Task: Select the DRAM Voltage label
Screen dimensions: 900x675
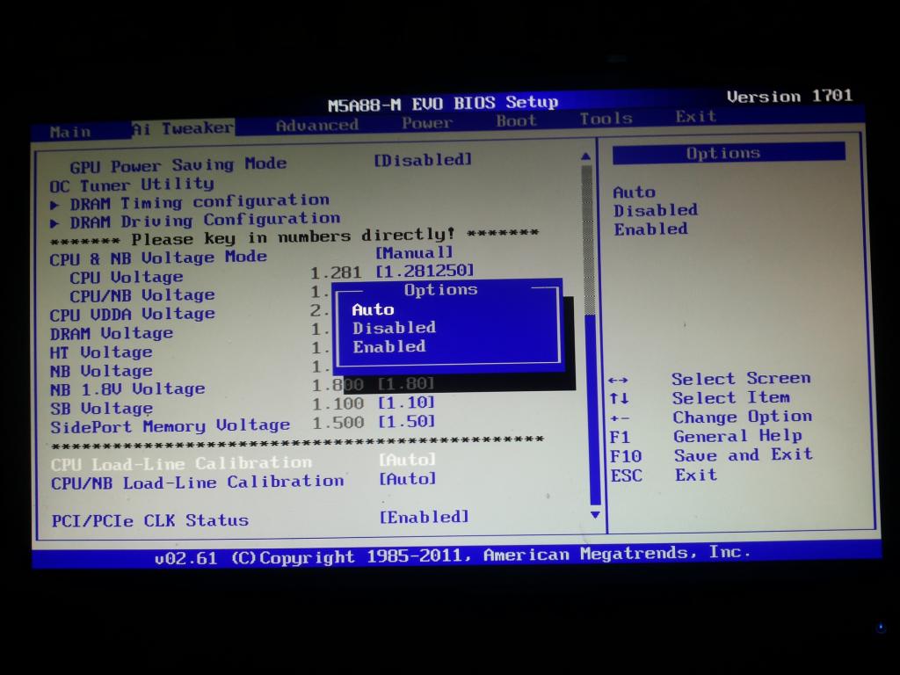Action: pyautogui.click(x=112, y=333)
